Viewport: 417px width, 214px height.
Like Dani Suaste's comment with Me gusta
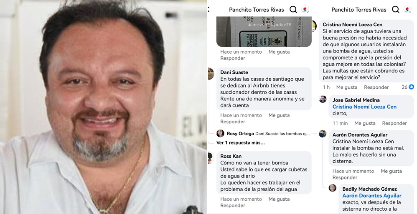279,115
